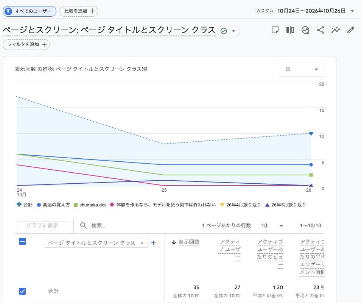Open the date range dropdown arrow

coord(352,11)
